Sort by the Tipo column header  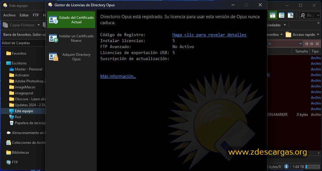coord(315,51)
